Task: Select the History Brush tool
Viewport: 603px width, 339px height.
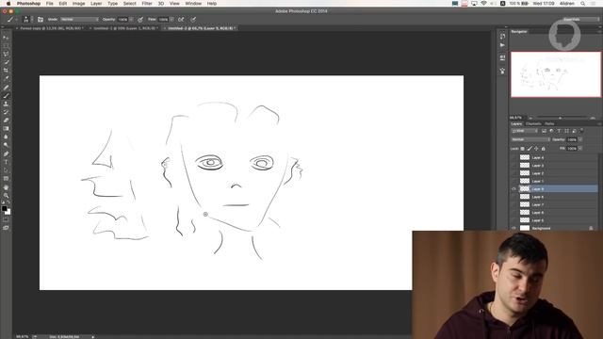Action: tap(6, 112)
